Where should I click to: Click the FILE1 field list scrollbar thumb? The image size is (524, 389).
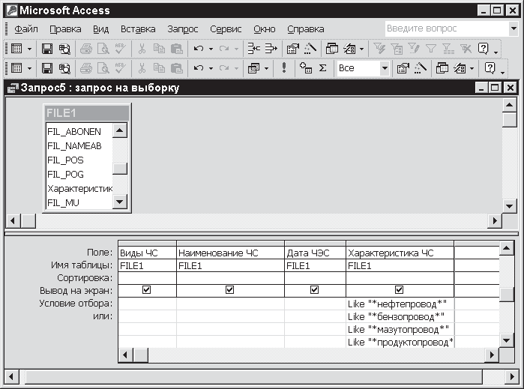click(x=120, y=169)
